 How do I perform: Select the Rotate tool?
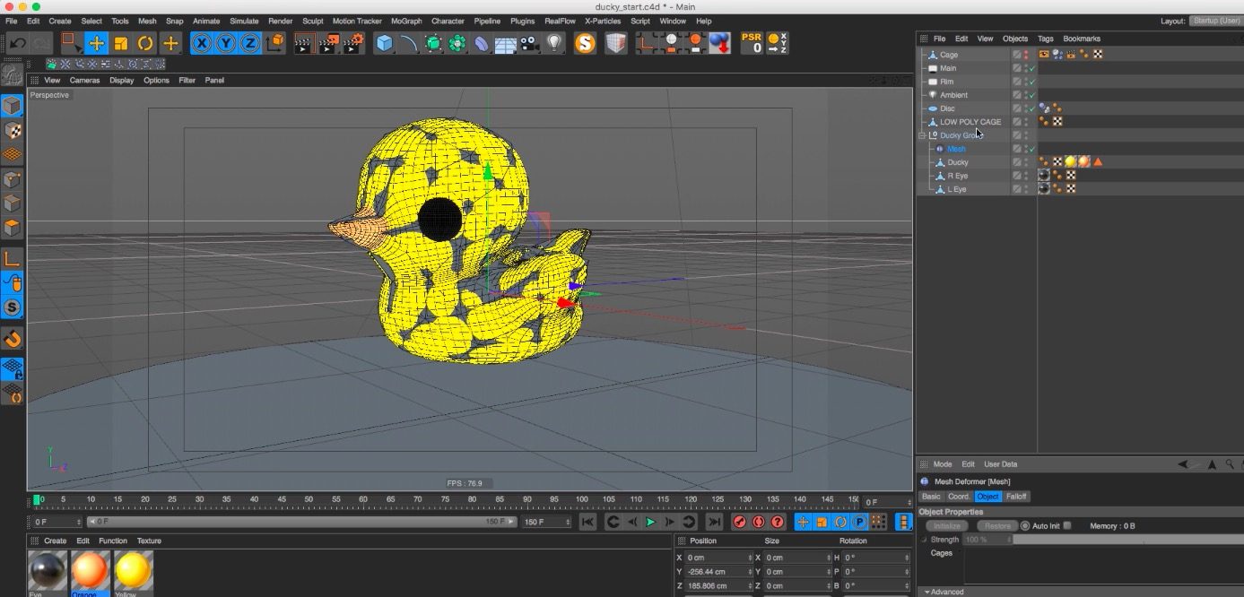point(145,42)
